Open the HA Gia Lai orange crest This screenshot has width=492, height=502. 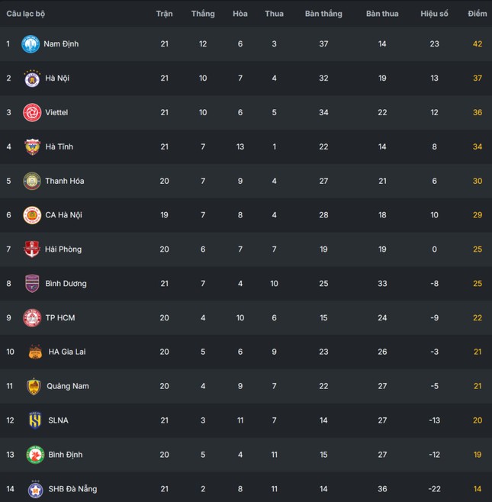click(35, 352)
